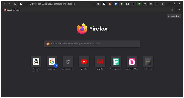Reload the current page
The height and width of the screenshot is (98, 184).
[15, 4]
